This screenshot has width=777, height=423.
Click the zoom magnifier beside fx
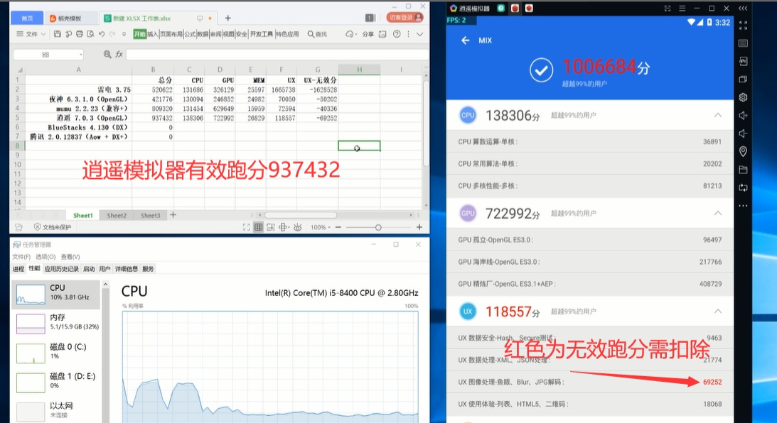(x=107, y=55)
